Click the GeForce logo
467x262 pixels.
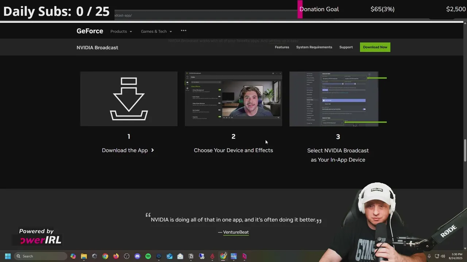click(90, 31)
